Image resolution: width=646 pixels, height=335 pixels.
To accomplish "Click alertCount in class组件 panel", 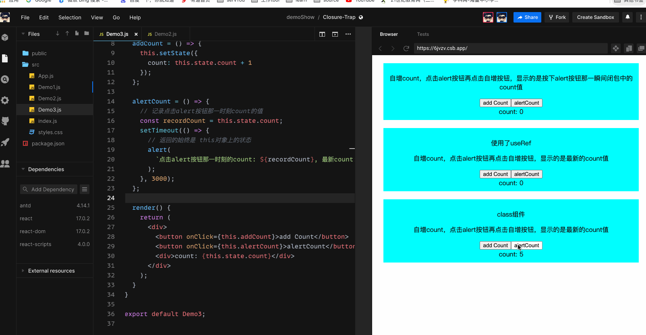I will (526, 246).
